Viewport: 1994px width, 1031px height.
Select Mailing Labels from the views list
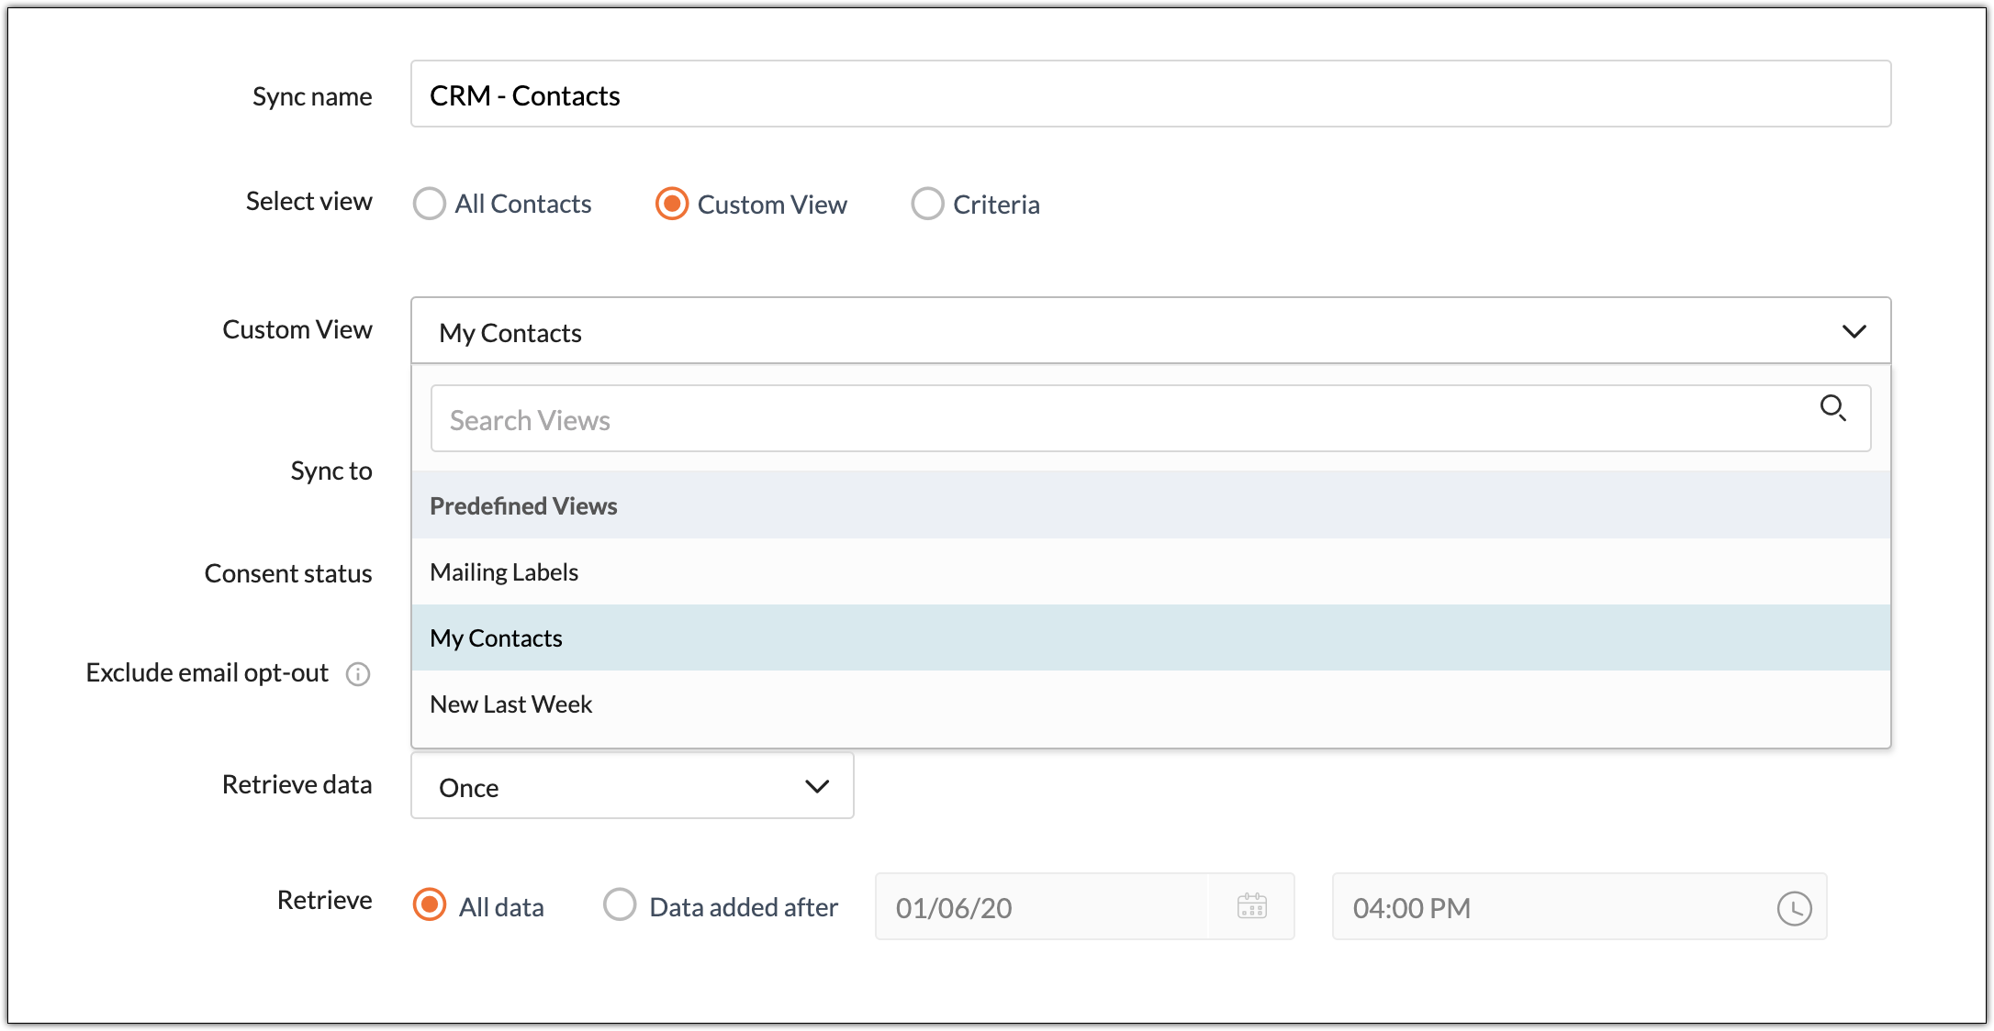point(503,571)
